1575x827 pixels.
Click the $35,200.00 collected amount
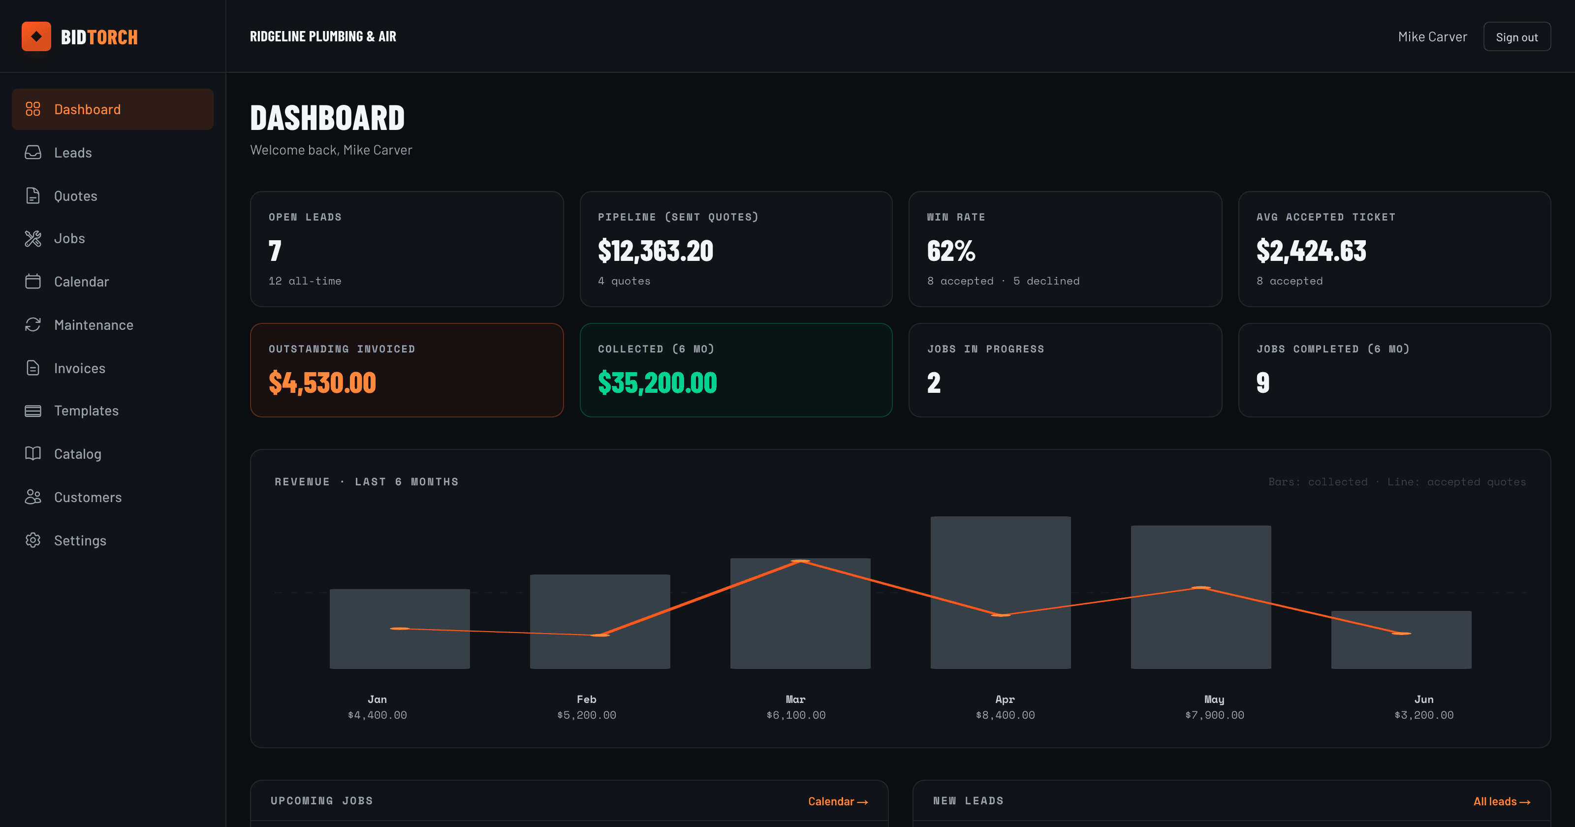(x=657, y=383)
